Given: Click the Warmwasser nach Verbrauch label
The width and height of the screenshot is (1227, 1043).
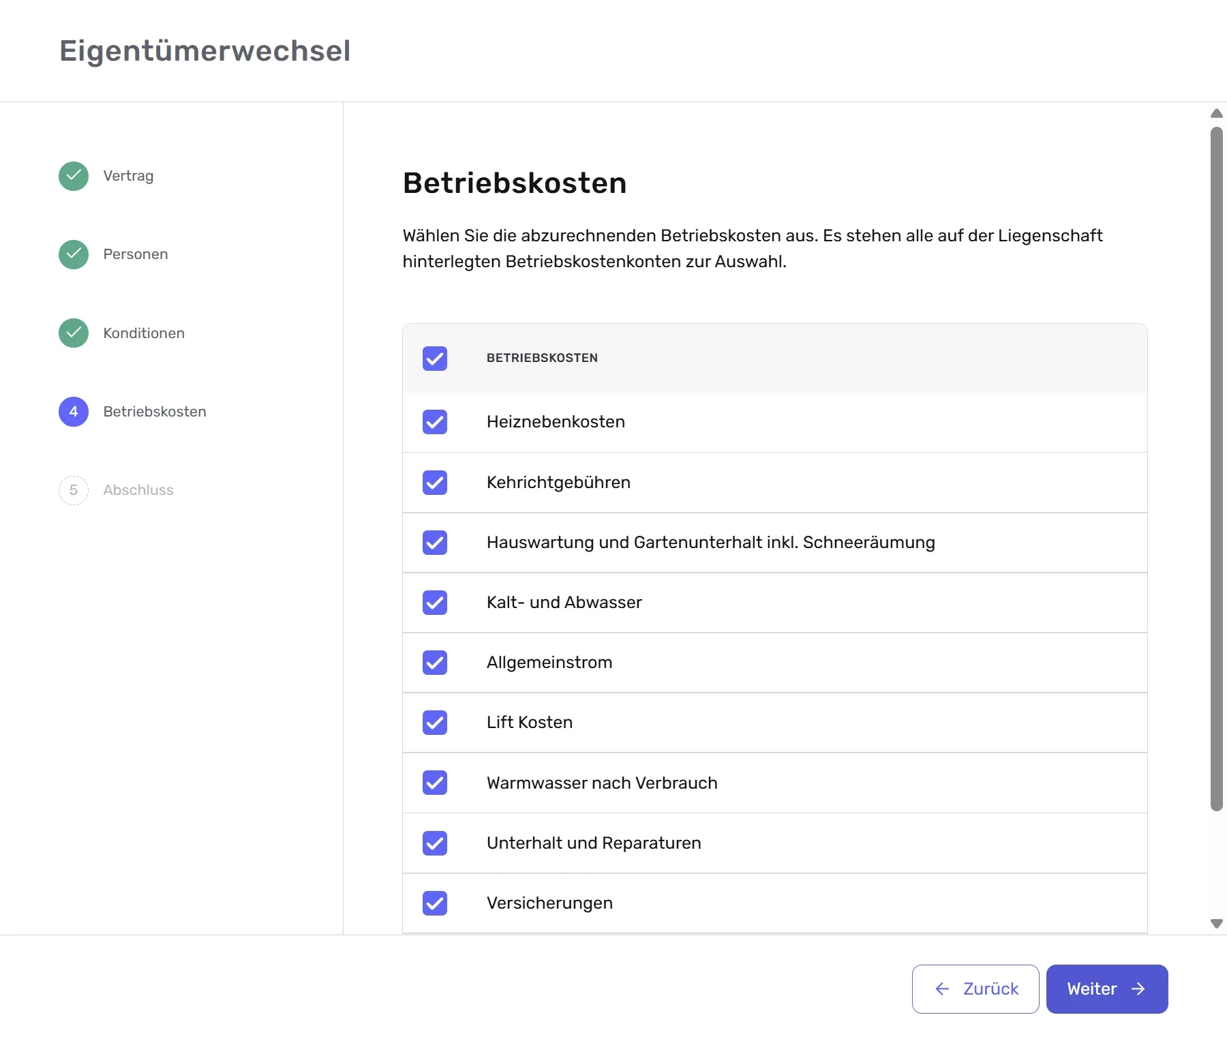Looking at the screenshot, I should coord(602,783).
